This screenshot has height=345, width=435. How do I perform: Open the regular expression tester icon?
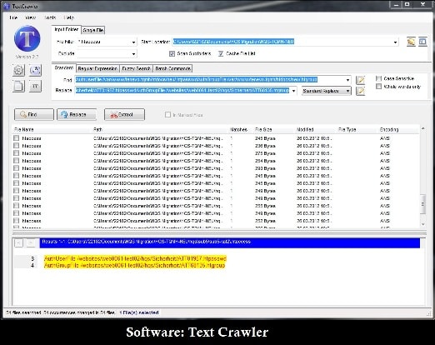click(35, 70)
